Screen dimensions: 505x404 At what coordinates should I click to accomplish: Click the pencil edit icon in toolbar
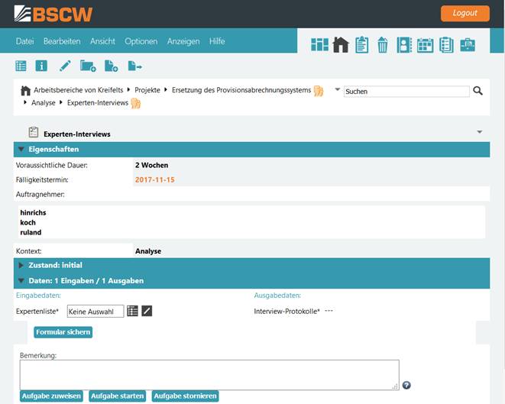pyautogui.click(x=65, y=66)
